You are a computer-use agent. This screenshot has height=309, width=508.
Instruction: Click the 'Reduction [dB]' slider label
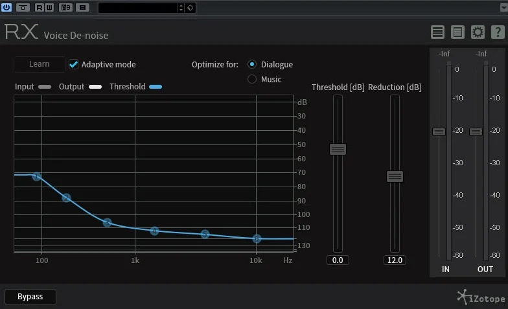(395, 87)
